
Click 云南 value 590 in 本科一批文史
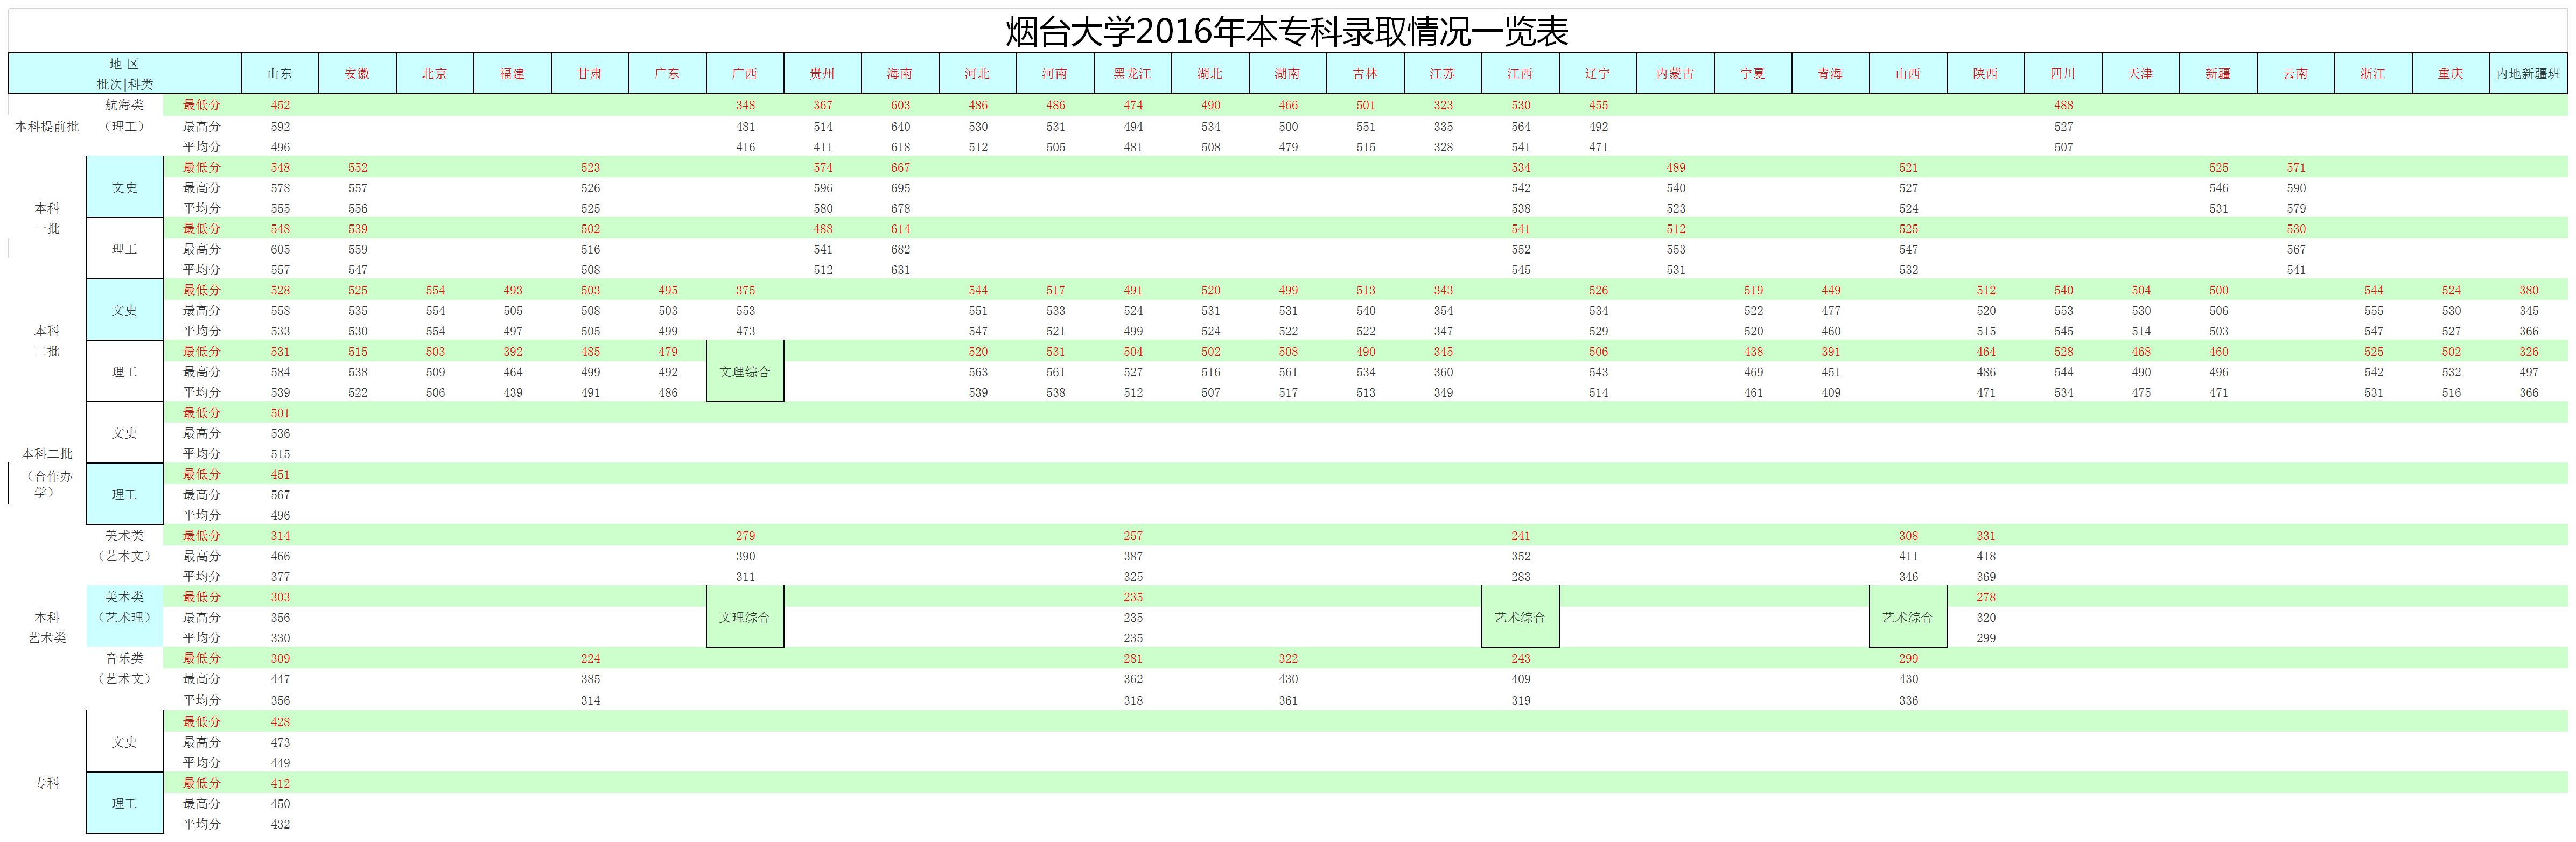2295,188
